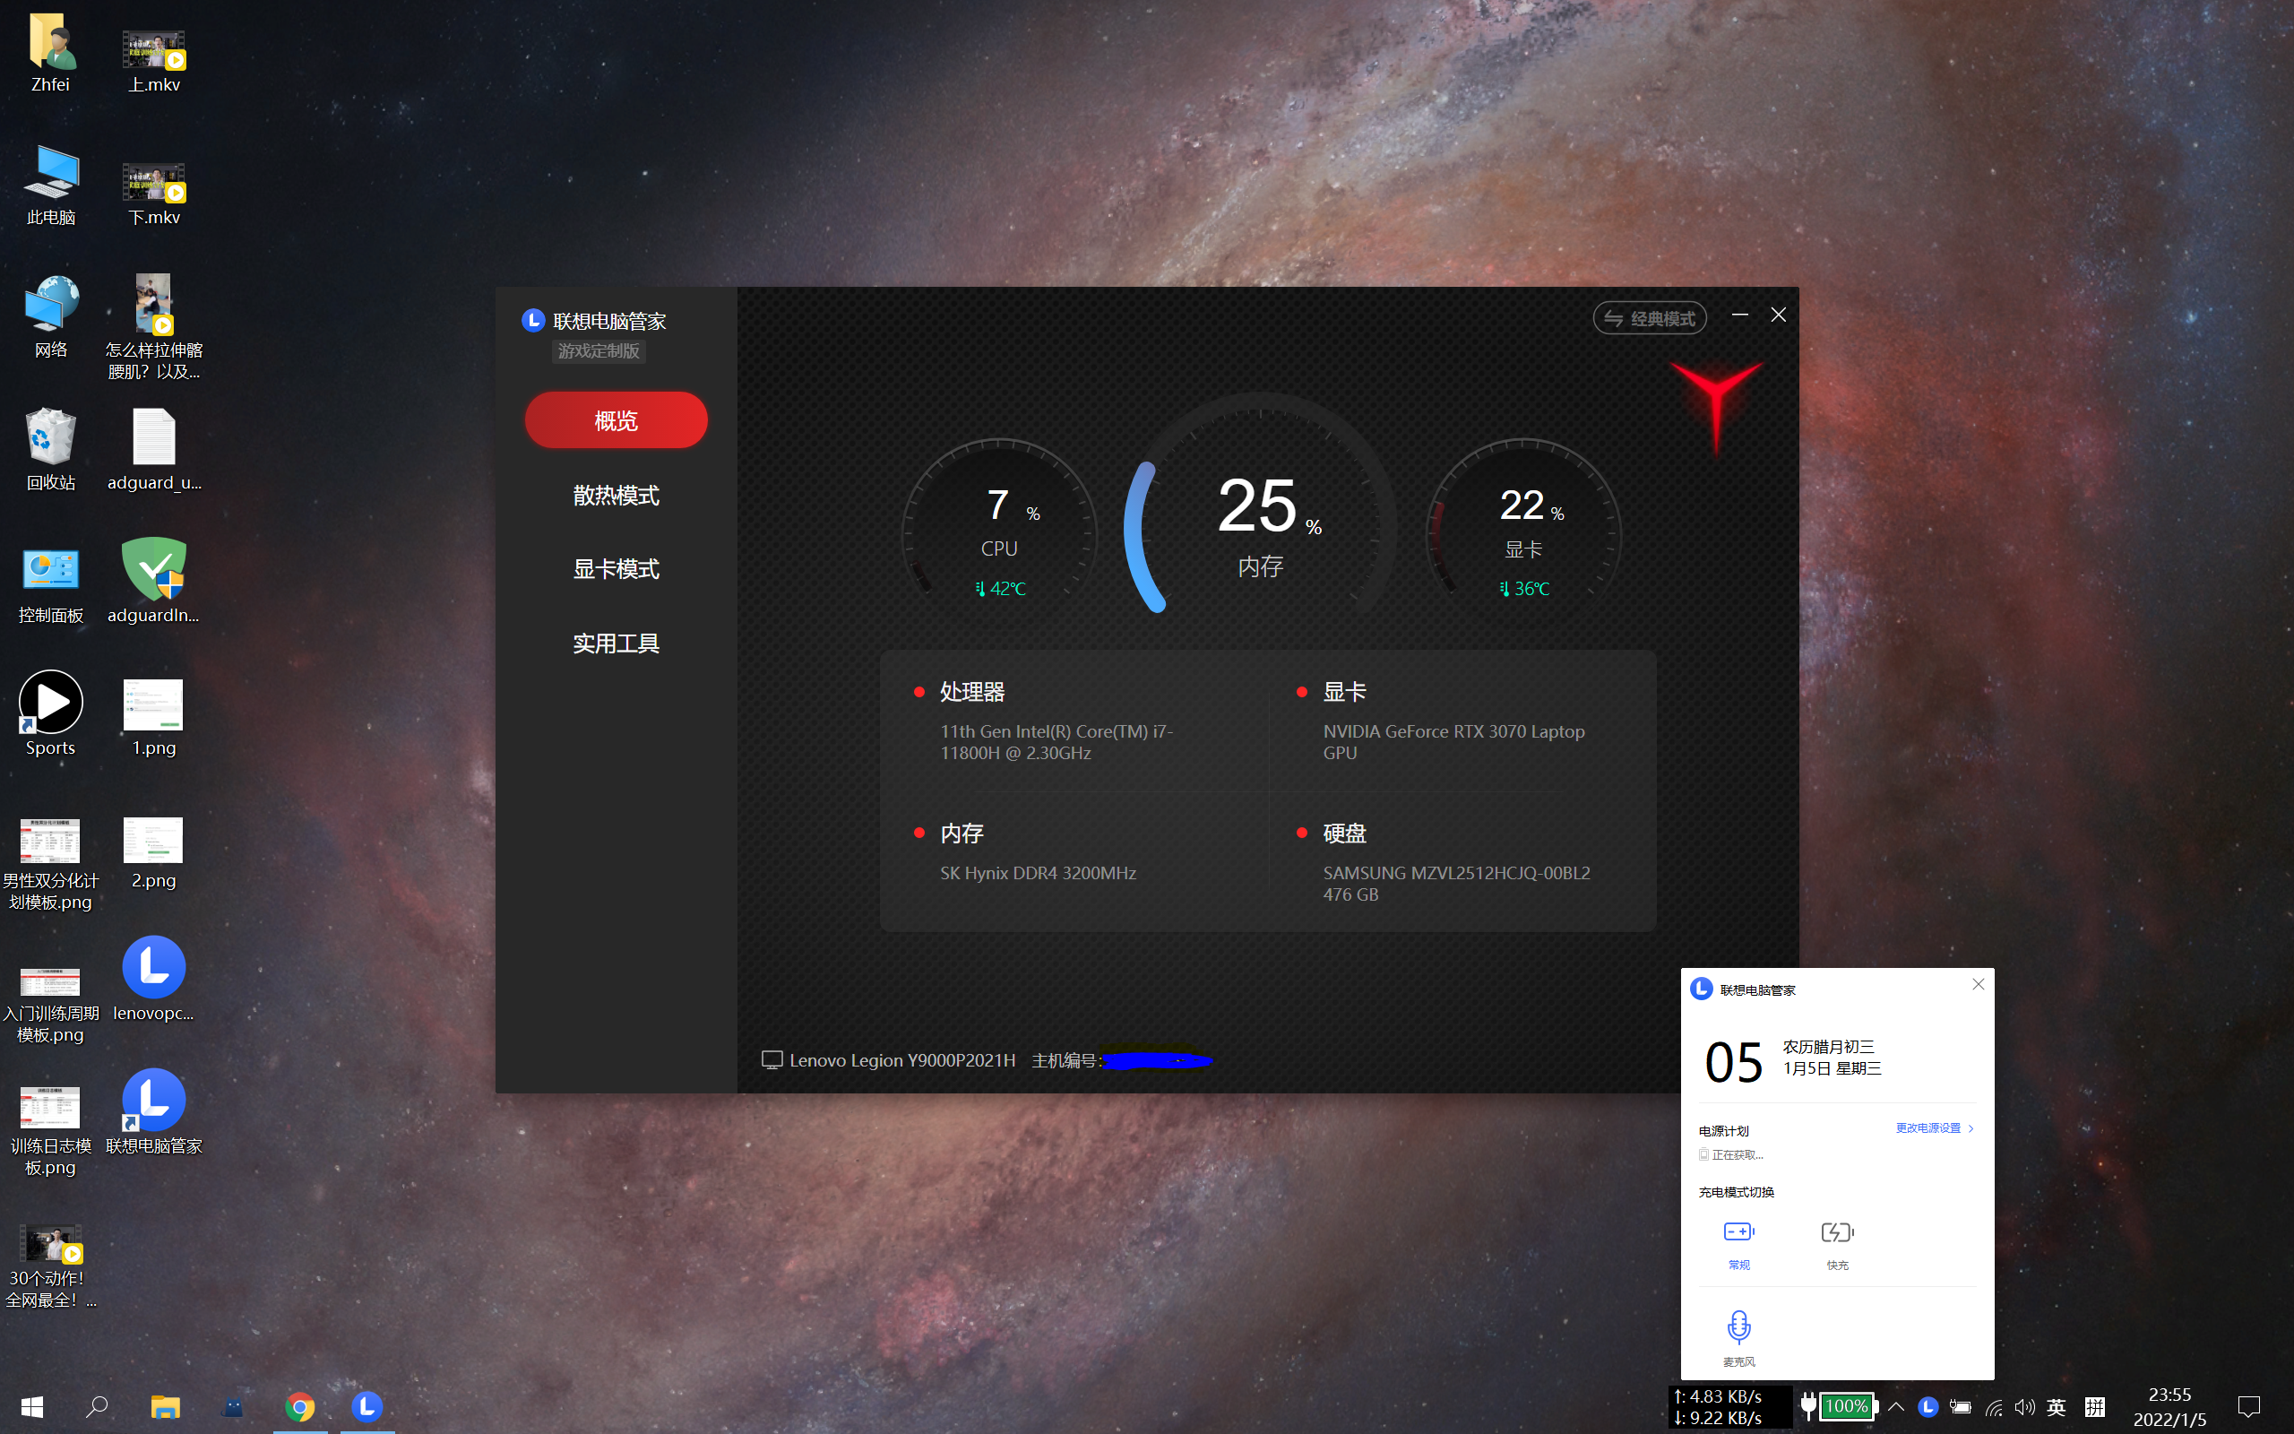2294x1434 pixels.
Task: Open File Explorer from taskbar
Action: [x=165, y=1406]
